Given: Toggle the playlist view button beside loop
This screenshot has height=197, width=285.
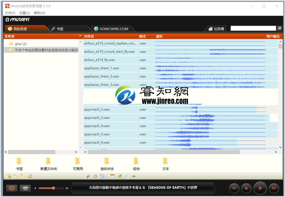Looking at the screenshot, I should 25,188.
